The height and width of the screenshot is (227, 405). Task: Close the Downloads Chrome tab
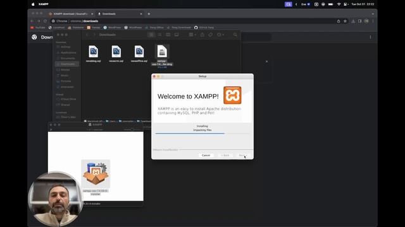[x=141, y=14]
